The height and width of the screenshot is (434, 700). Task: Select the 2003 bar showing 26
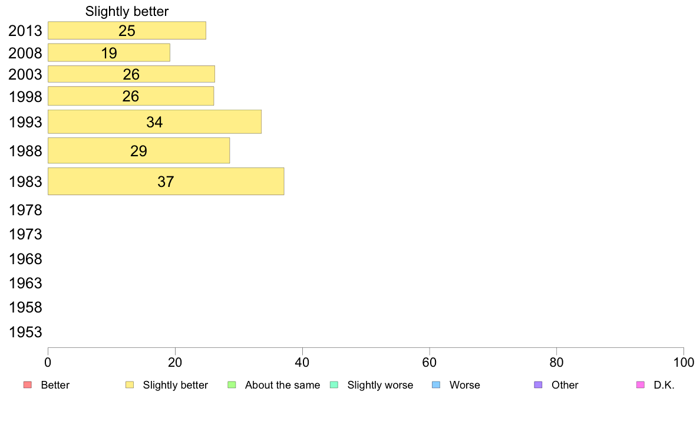[131, 74]
